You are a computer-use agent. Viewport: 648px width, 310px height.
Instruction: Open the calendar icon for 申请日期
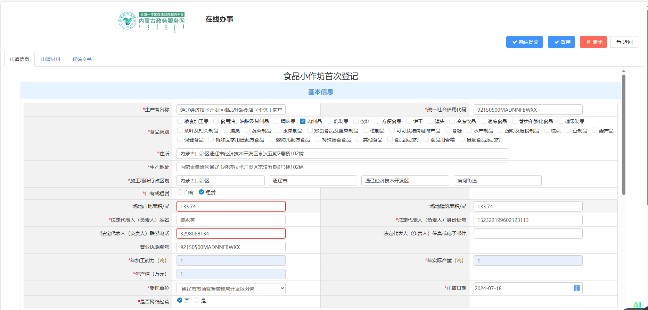[577, 288]
